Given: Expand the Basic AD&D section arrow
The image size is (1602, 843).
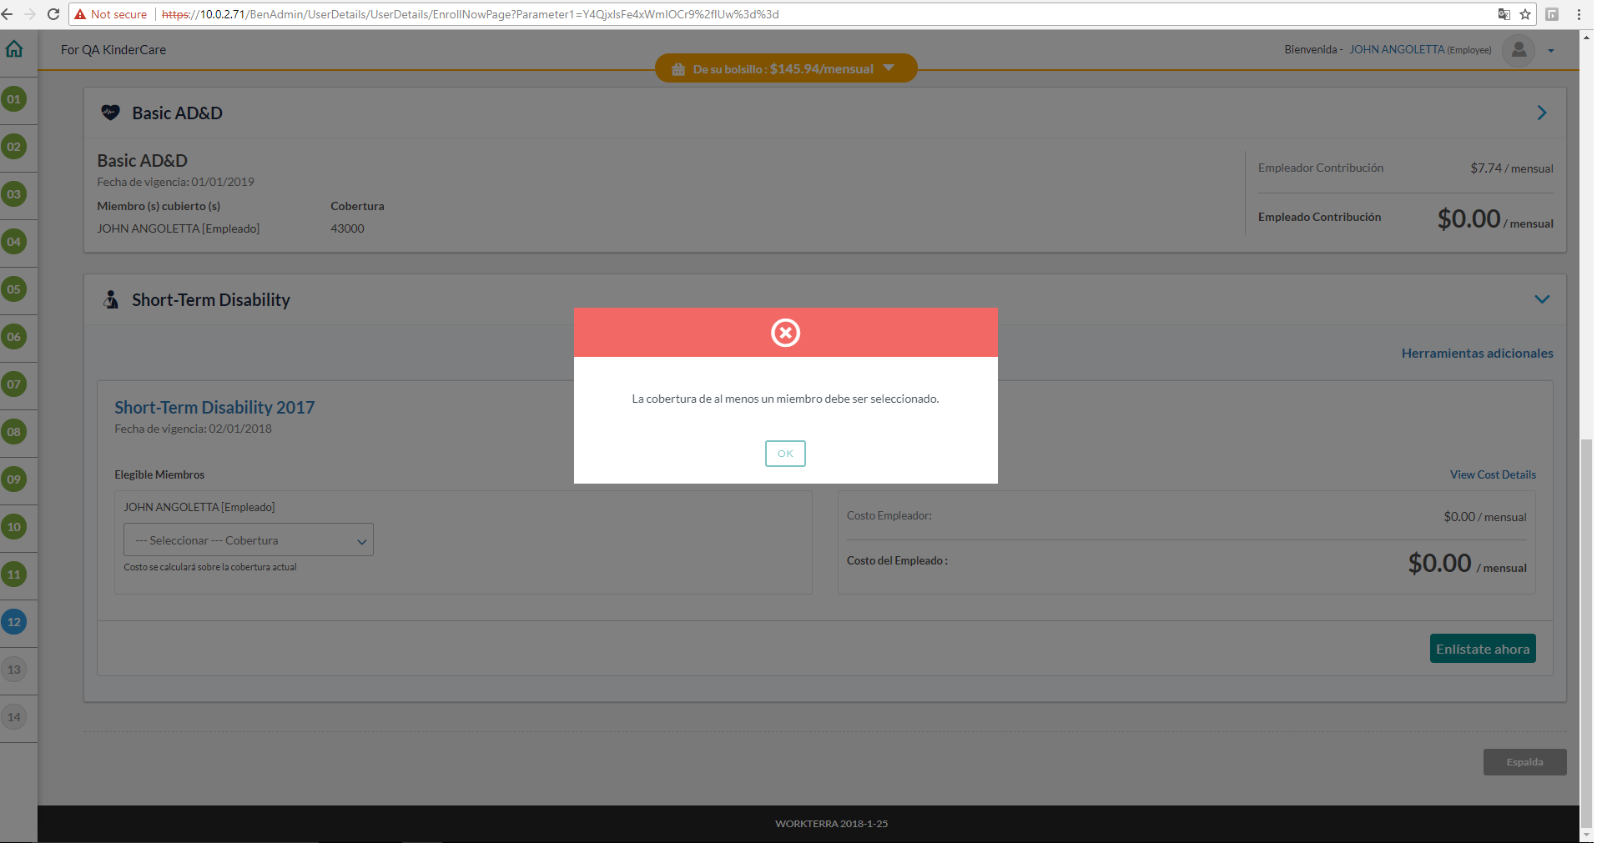Looking at the screenshot, I should (x=1541, y=113).
